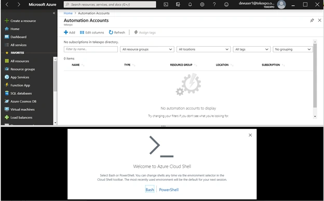Viewport: 324px width, 201px height.
Task: Open Edit columns
Action: [92, 32]
